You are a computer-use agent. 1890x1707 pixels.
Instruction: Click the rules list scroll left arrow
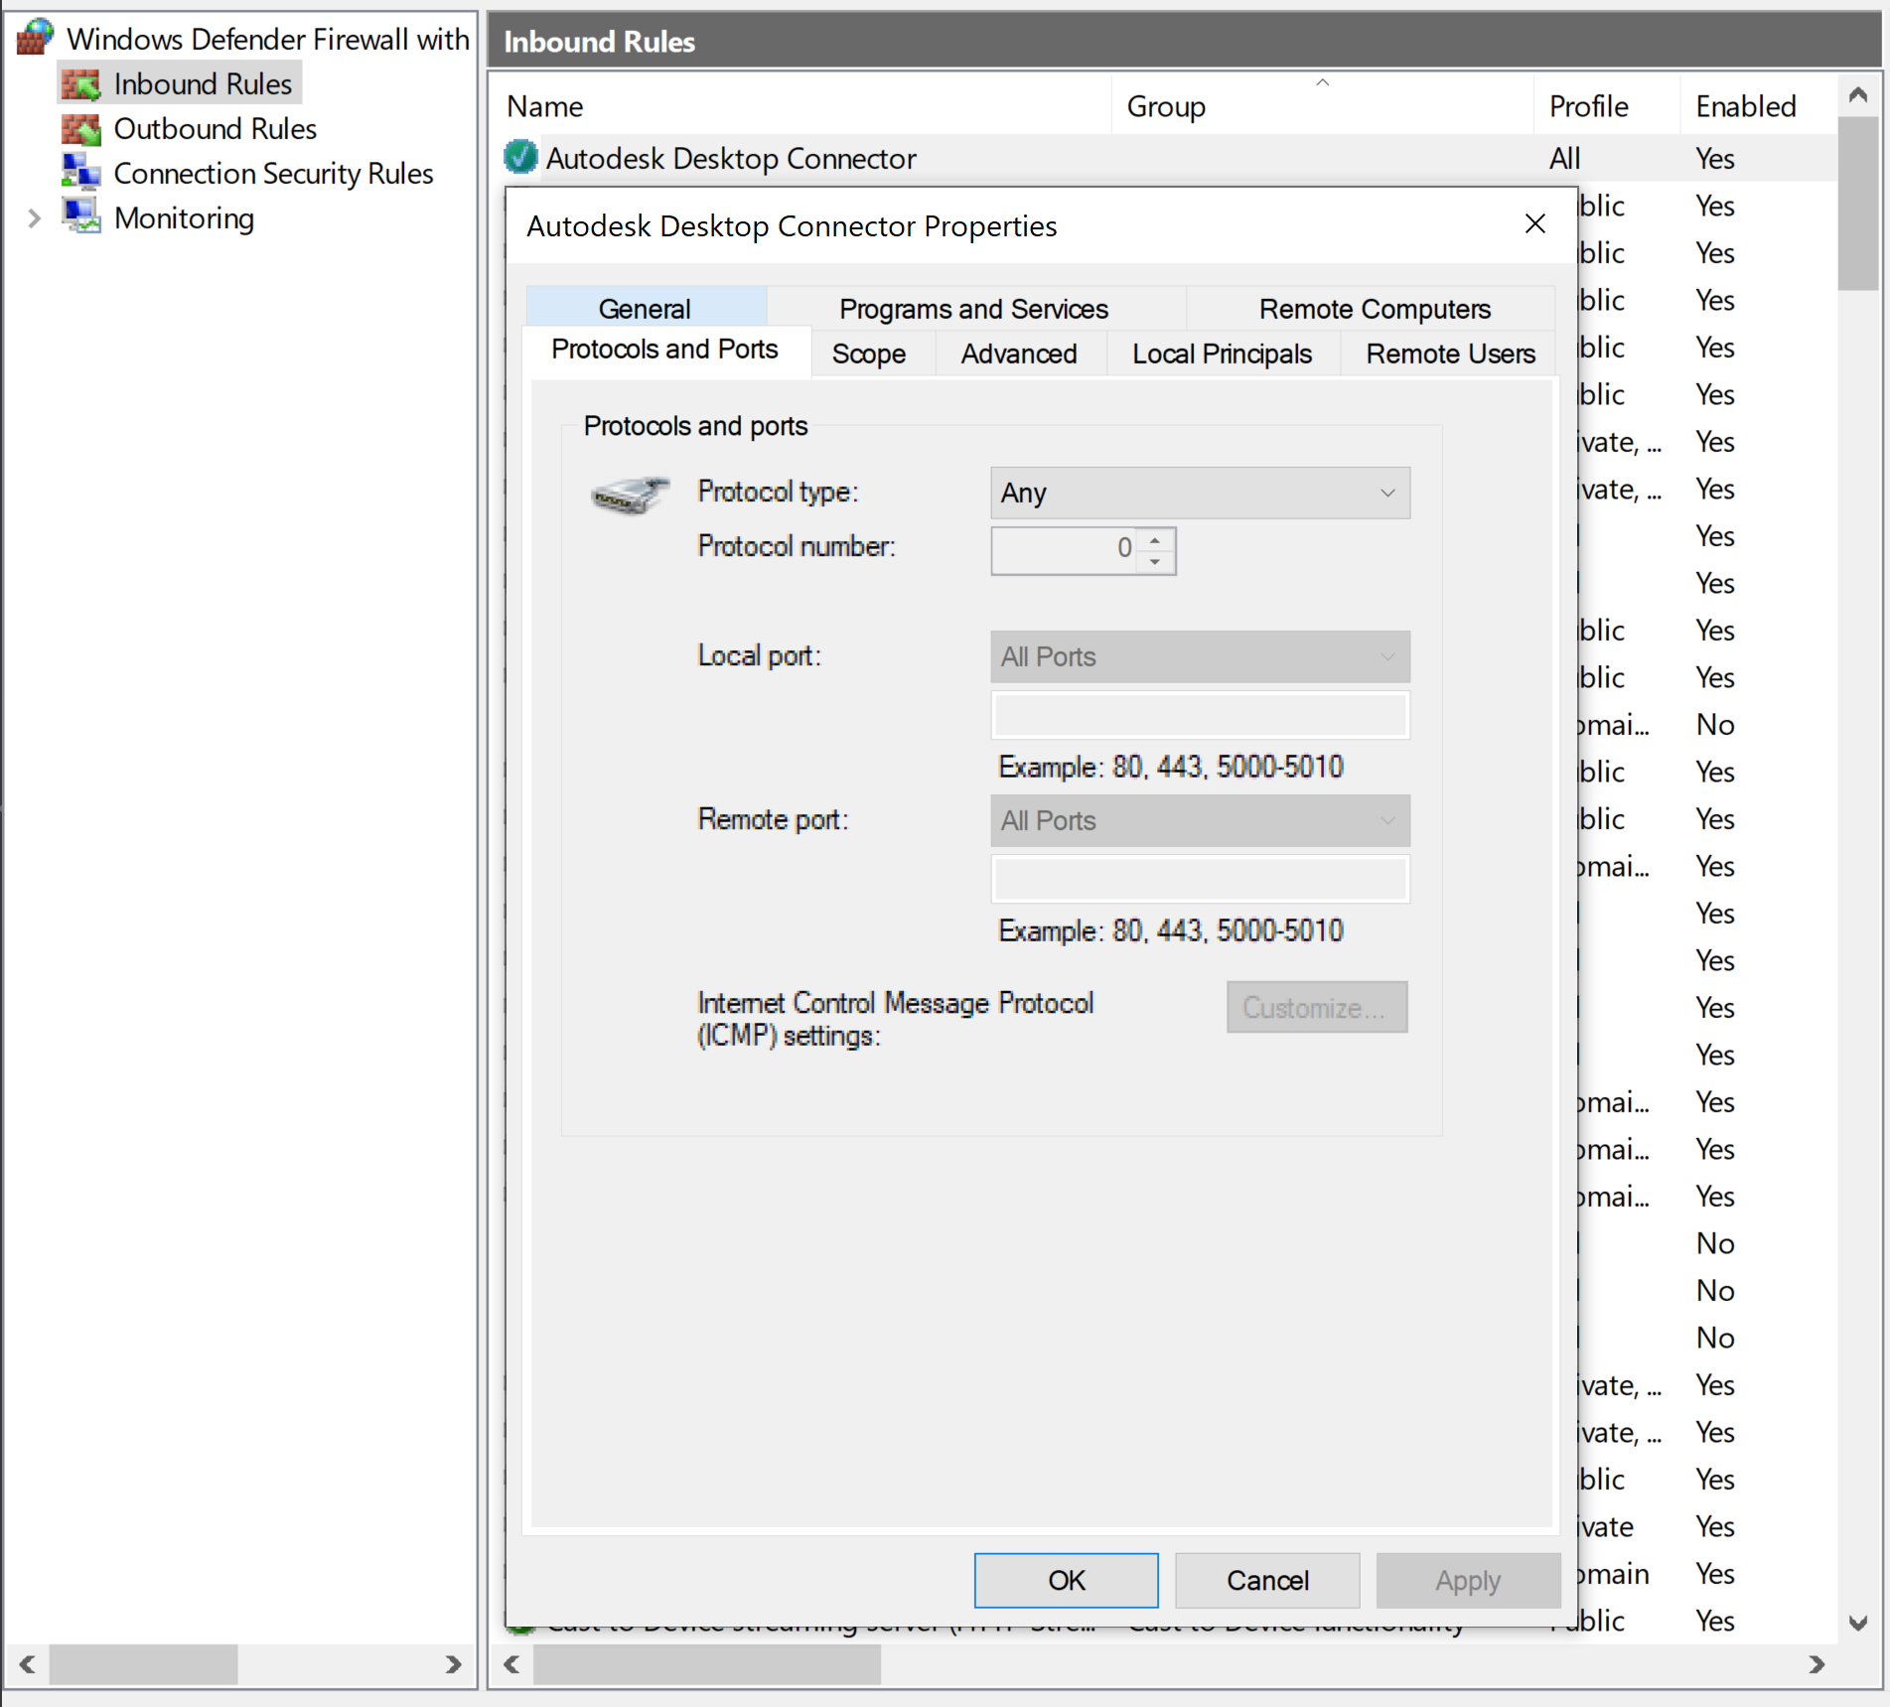point(511,1664)
